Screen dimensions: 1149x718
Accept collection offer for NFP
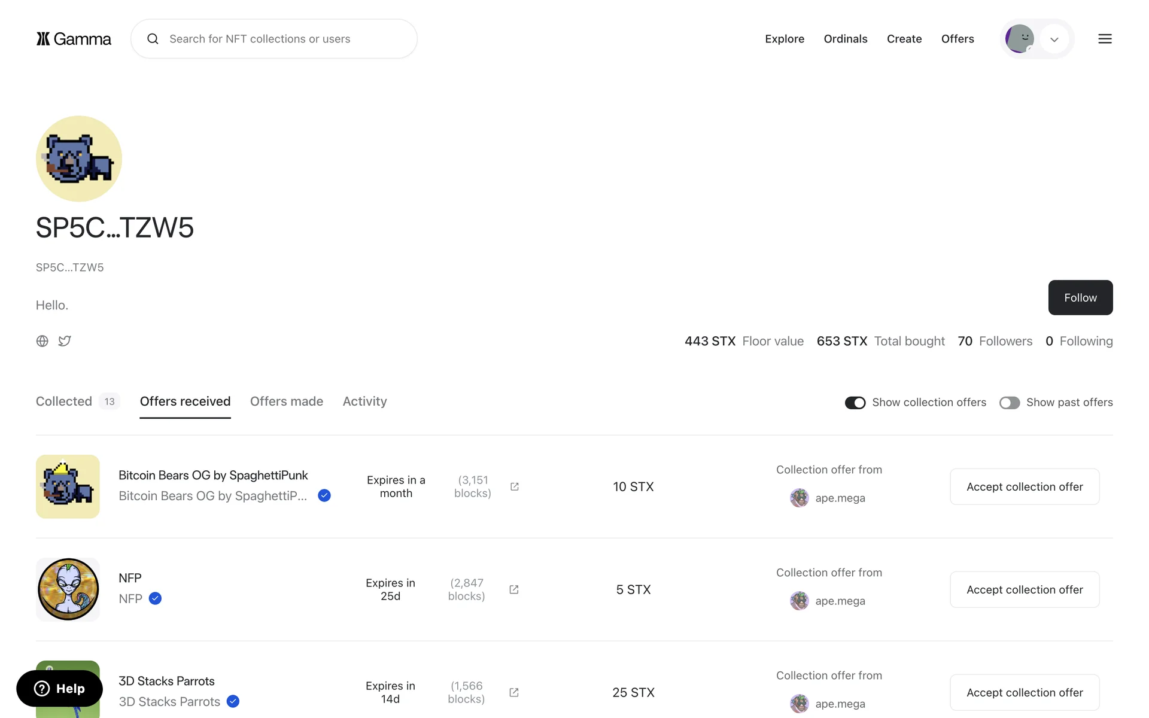pos(1025,589)
